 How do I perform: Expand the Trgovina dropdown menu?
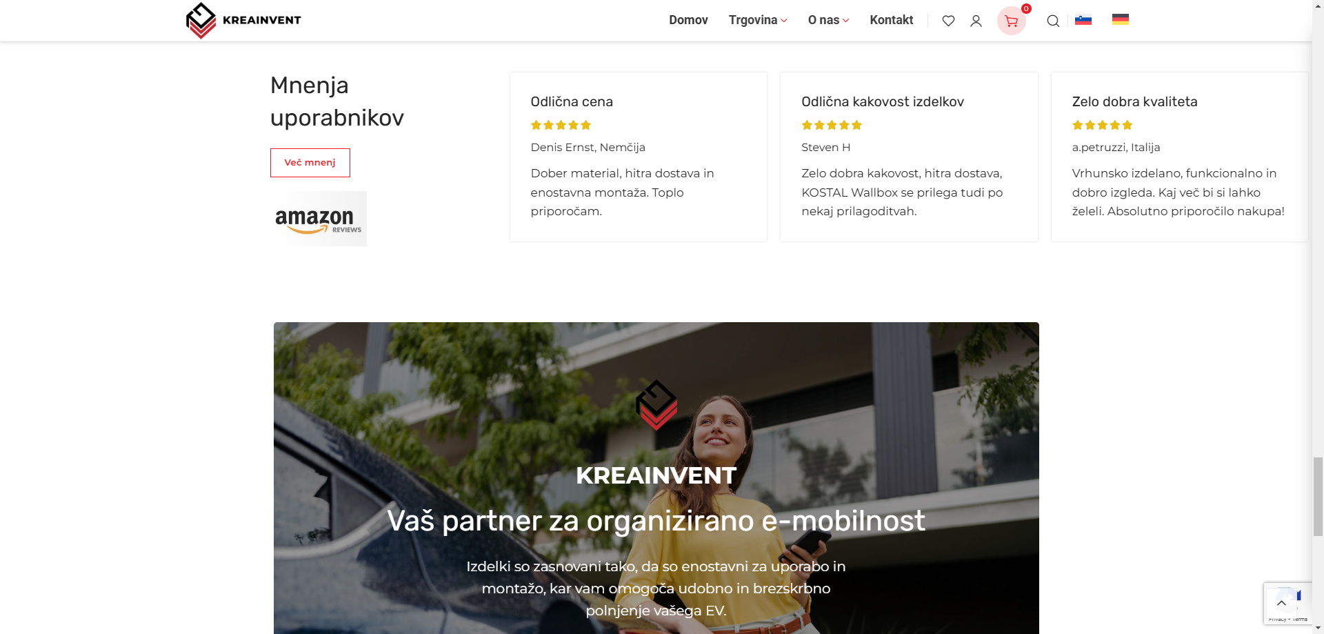758,20
